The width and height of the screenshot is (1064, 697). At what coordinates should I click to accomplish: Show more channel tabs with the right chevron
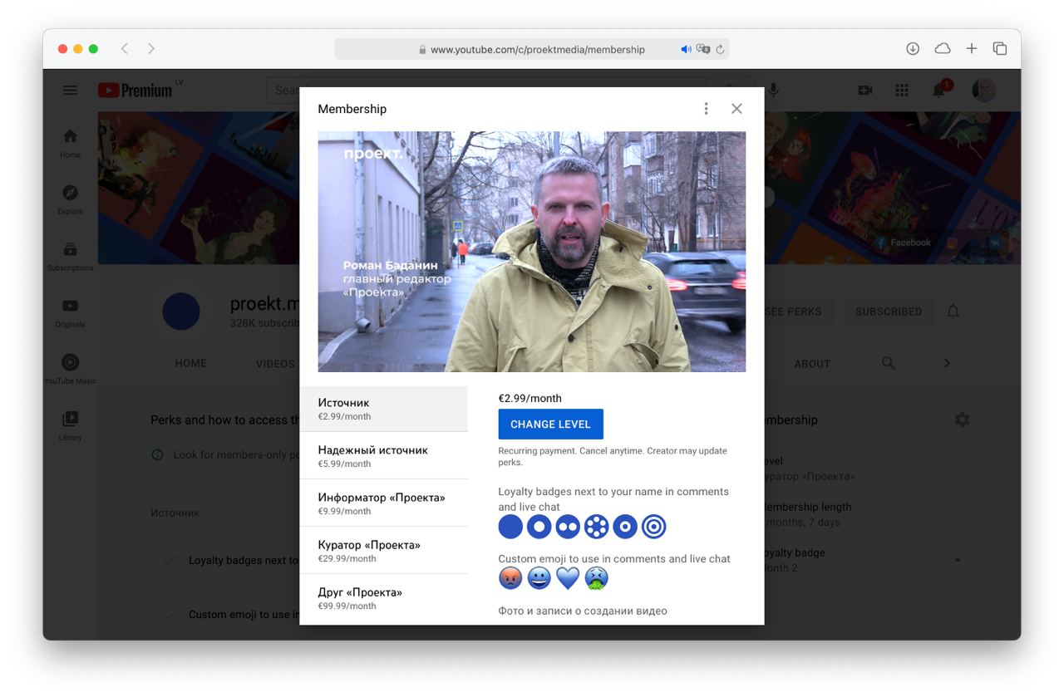947,363
